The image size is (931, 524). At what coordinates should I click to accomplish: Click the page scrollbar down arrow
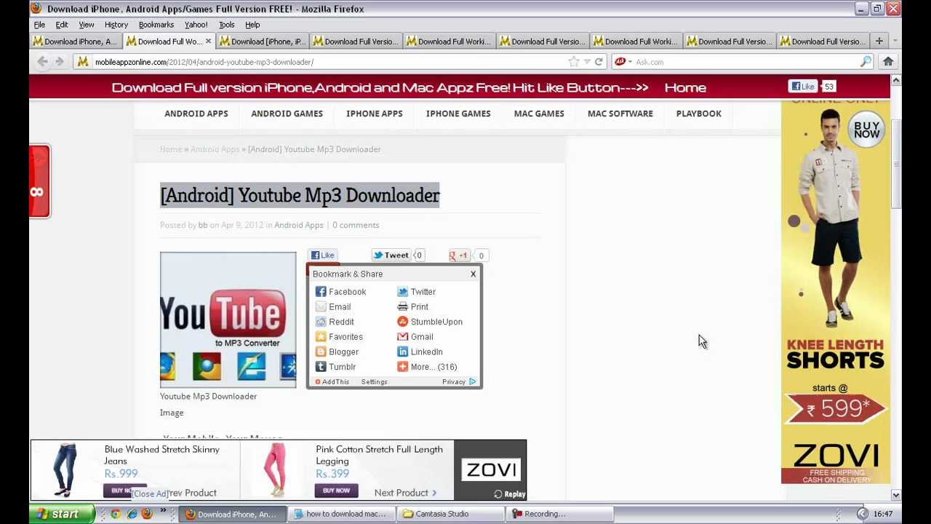[x=895, y=495]
